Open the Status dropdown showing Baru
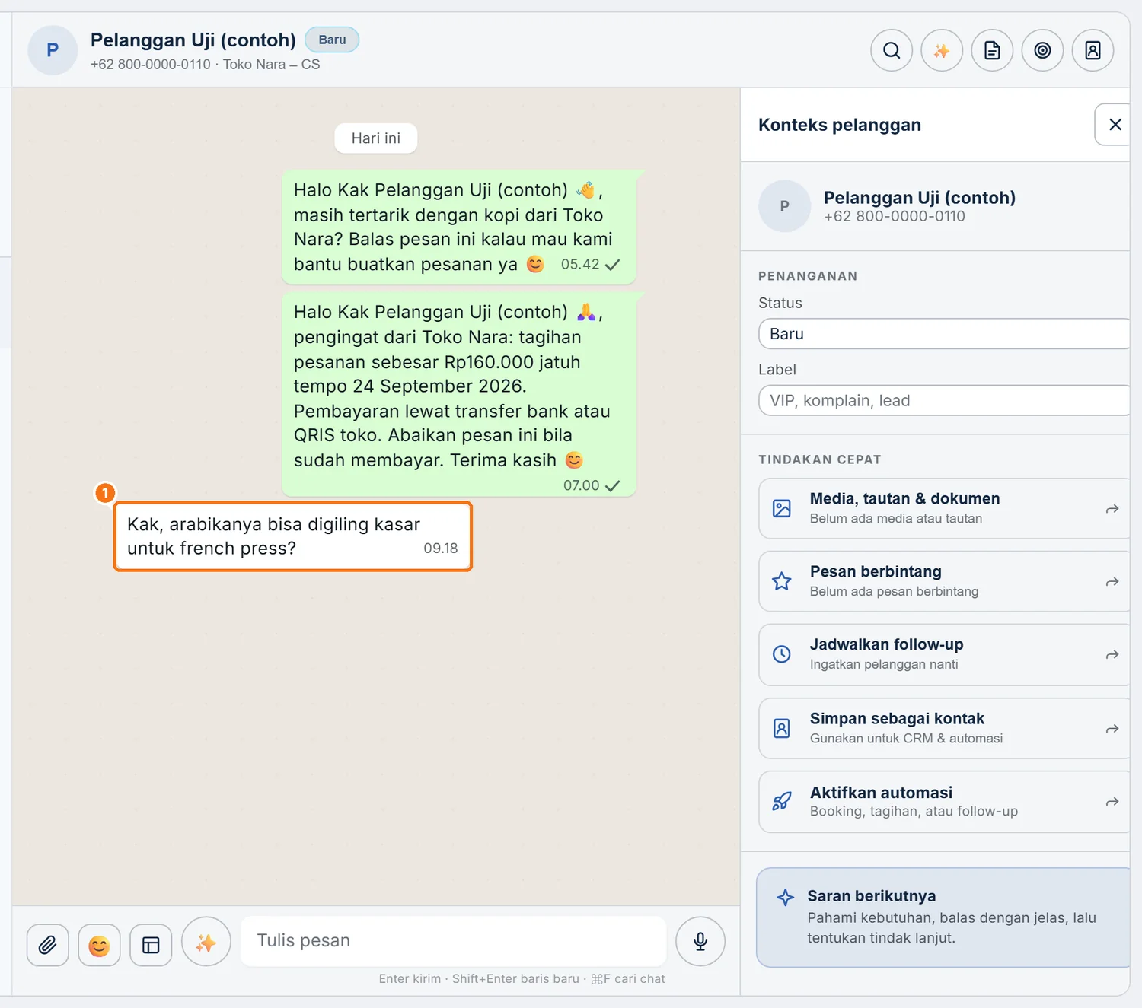The image size is (1142, 1008). tap(944, 334)
